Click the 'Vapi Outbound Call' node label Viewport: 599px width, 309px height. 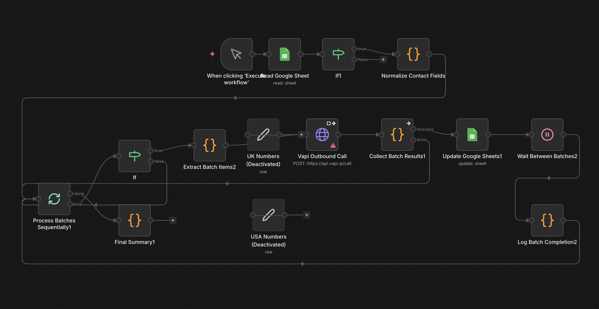point(322,156)
